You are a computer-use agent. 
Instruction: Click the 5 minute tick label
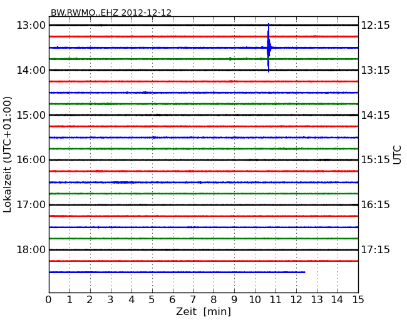(x=152, y=300)
